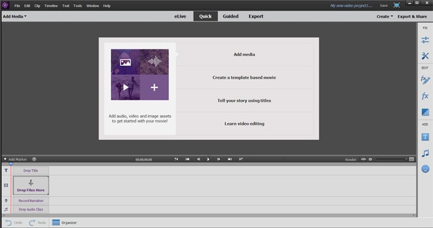Screen dimensions: 433x228
Task: Click the Undo arrow
Action: 9,222
